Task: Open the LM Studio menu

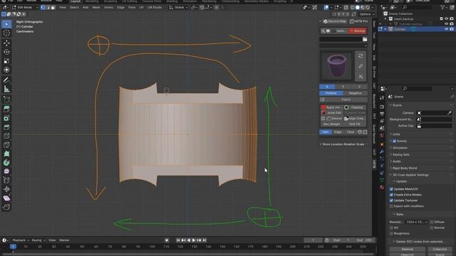Action: tap(155, 8)
